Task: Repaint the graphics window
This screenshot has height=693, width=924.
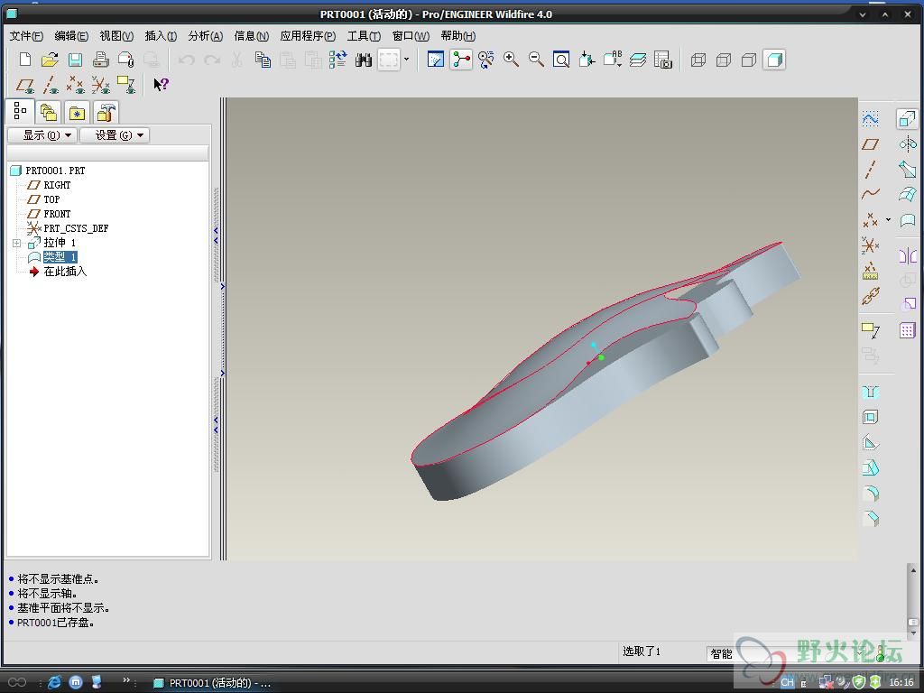Action: tap(436, 60)
